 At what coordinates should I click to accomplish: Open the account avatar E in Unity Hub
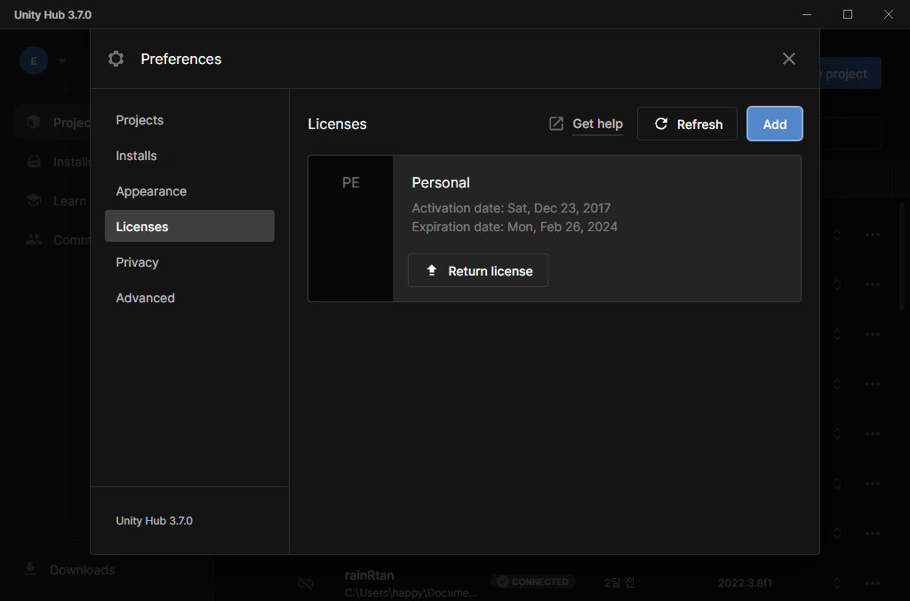point(34,60)
